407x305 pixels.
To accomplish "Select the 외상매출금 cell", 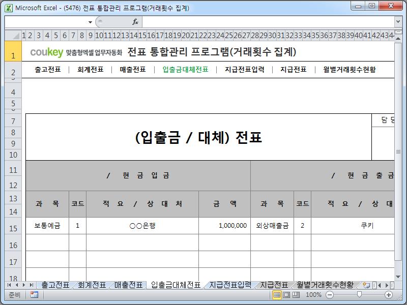I will pyautogui.click(x=272, y=226).
